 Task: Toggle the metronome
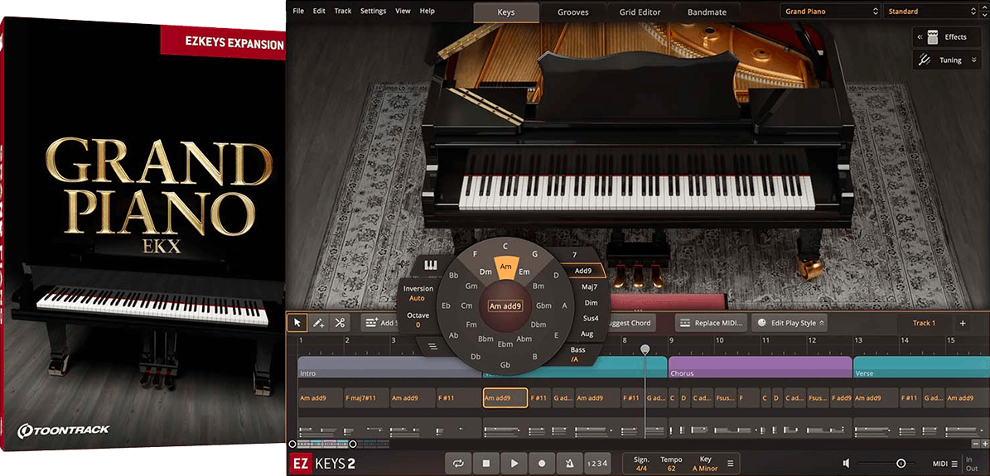coord(569,464)
